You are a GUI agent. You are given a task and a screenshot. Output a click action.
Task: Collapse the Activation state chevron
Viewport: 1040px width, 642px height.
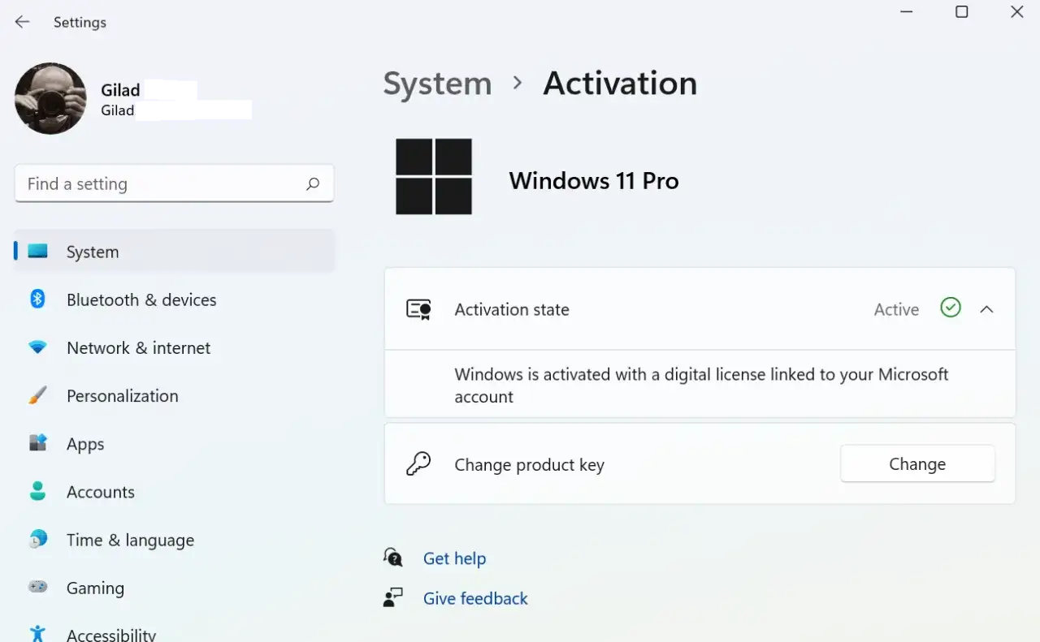coord(986,309)
